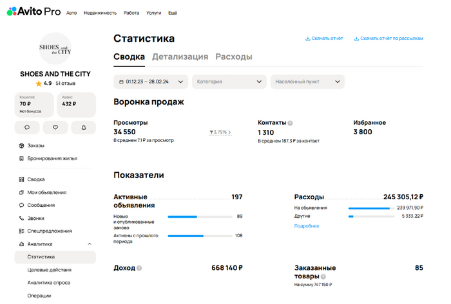Open notifications via bell icon button
Viewport: 451px width, 304px height.
tap(84, 127)
